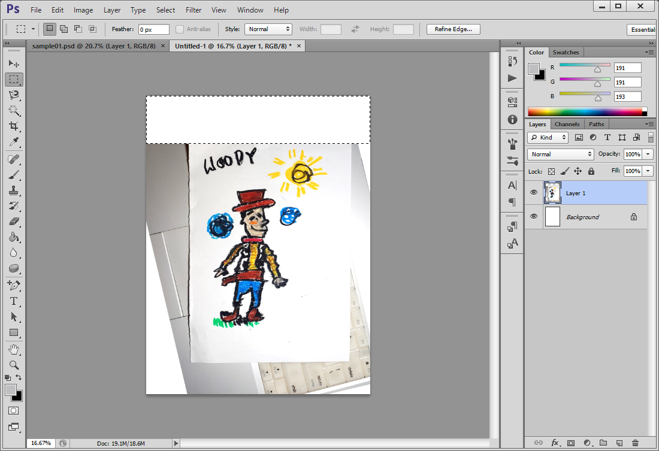The width and height of the screenshot is (659, 451).
Task: Hide Layer 1 visibility eye
Action: click(534, 192)
